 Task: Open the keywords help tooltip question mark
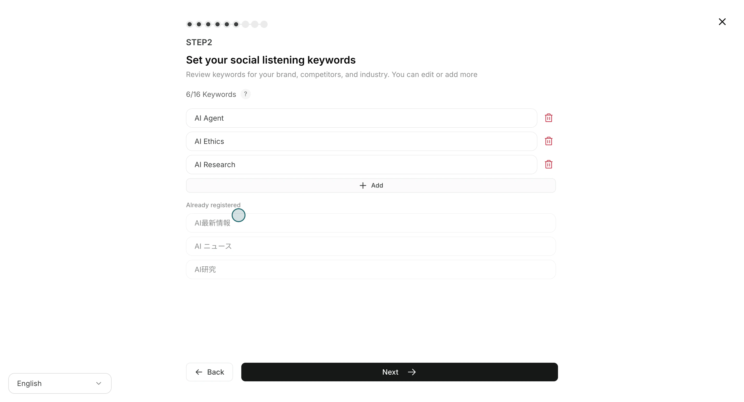(245, 94)
